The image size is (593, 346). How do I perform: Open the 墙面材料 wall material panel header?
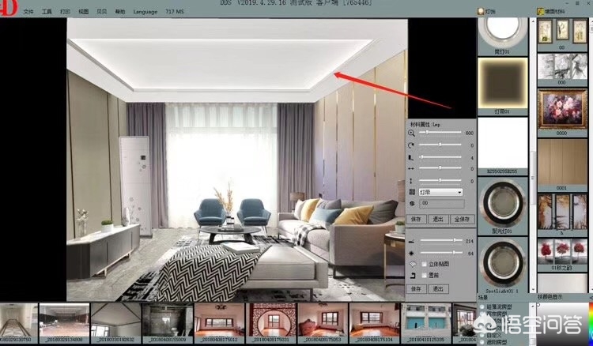556,12
